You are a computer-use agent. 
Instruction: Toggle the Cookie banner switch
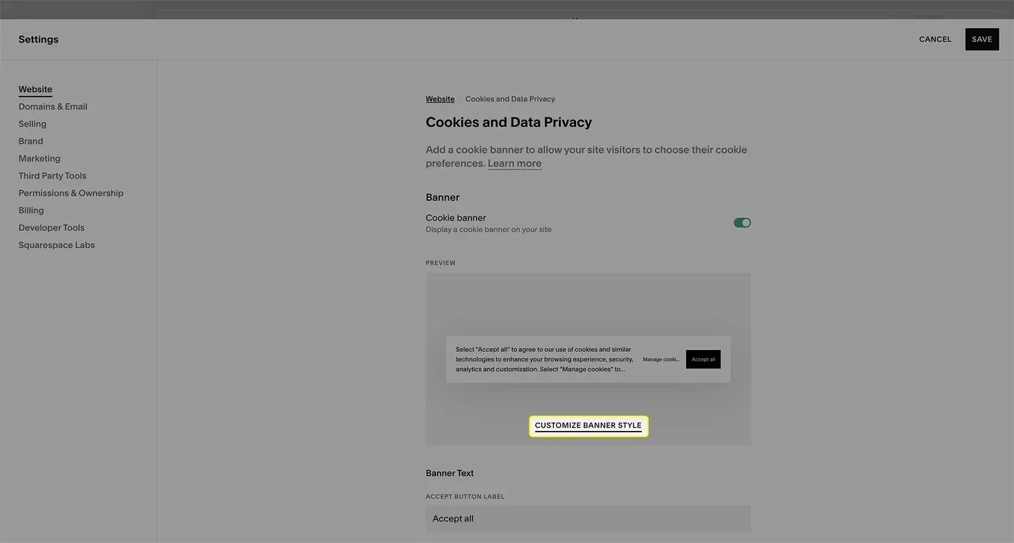pyautogui.click(x=742, y=223)
